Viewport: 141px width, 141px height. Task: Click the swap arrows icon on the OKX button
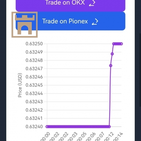[x=92, y=3]
